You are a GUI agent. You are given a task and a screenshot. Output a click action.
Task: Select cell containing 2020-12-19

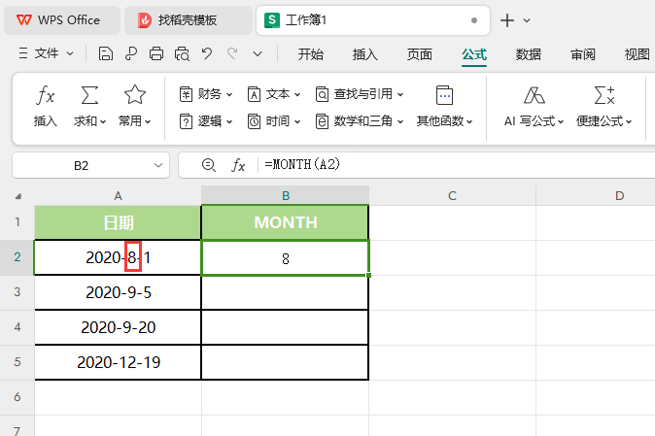(118, 362)
